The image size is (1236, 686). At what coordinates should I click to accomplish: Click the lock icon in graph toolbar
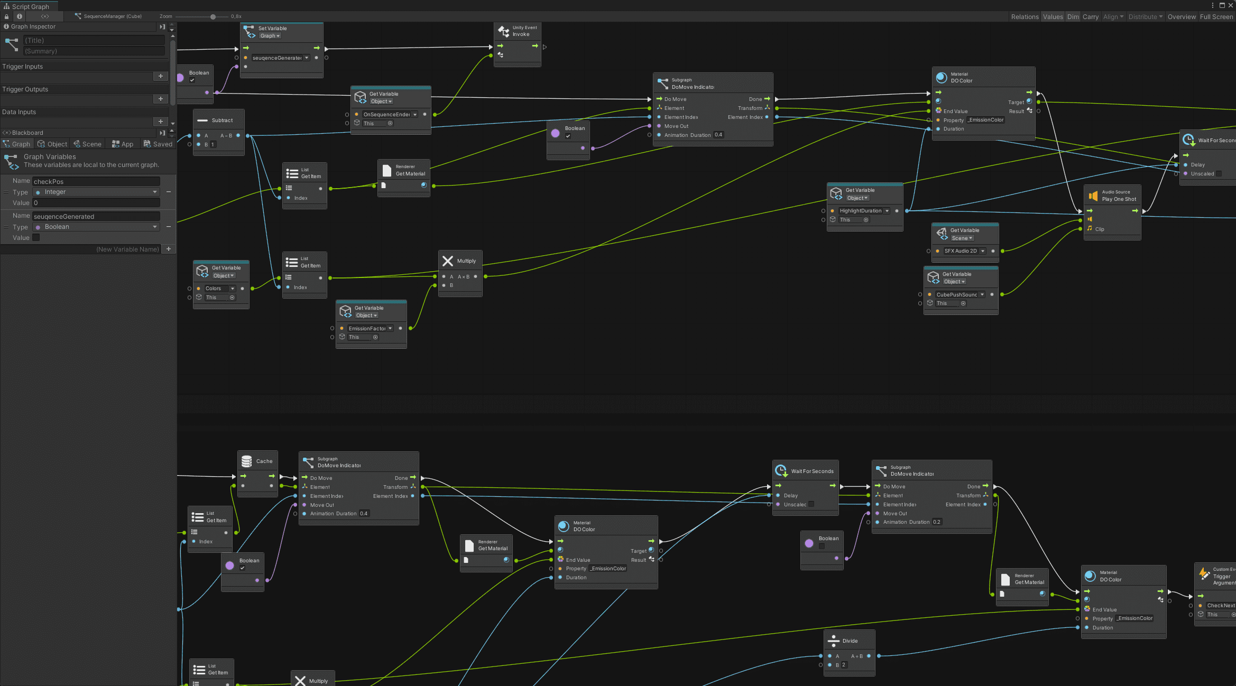tap(6, 16)
